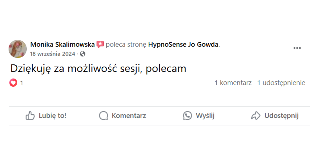
Task: Click the heart reaction icon
Action: tap(13, 83)
